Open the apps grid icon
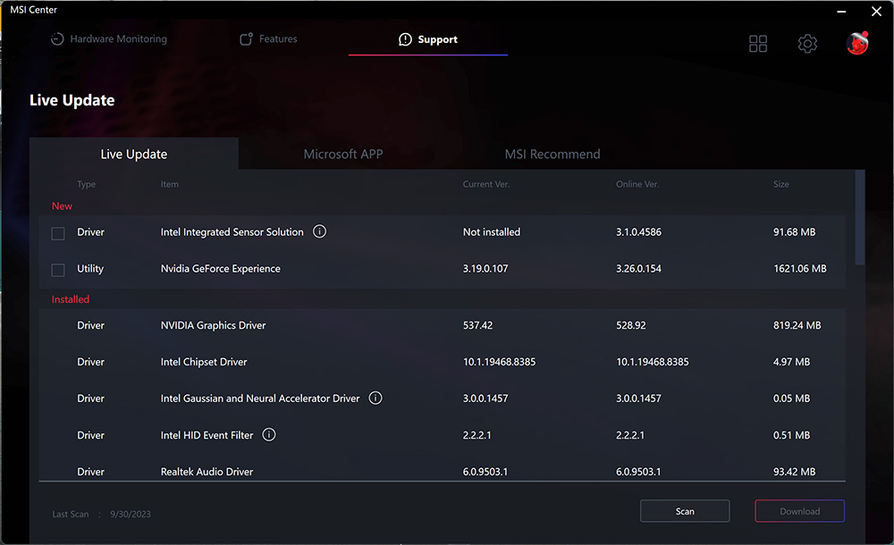Screen dimensions: 894x545 (x=758, y=44)
